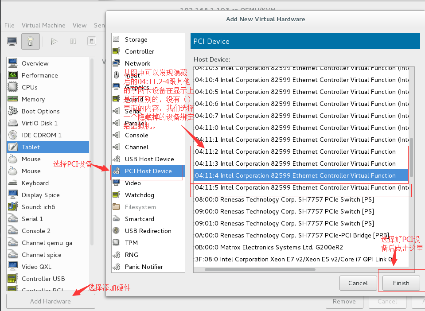
Task: Select the Watchdog hardware type icon
Action: pos(116,195)
